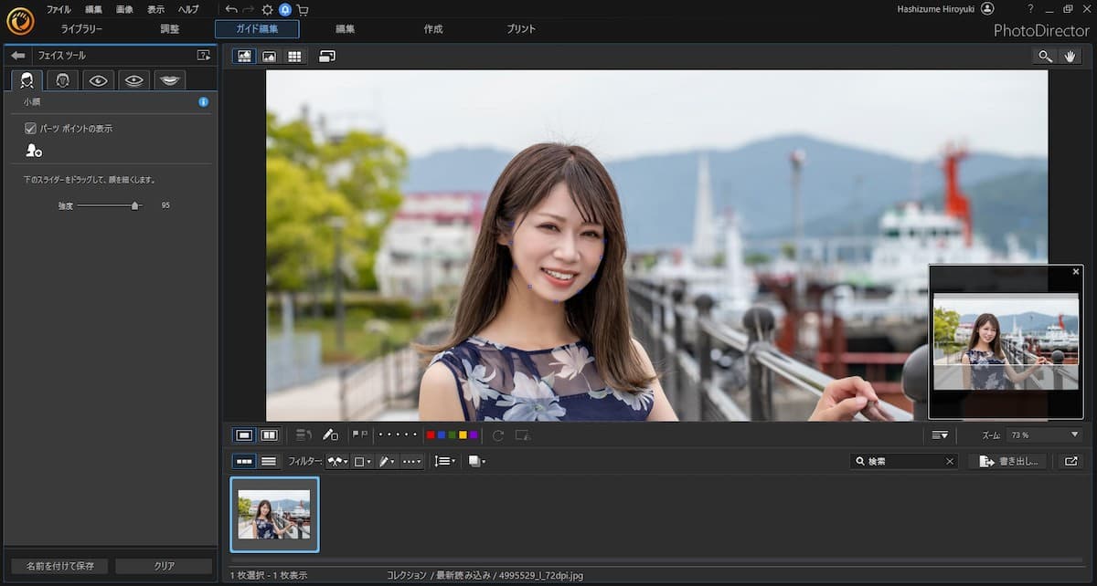Click the add face marker icon

pyautogui.click(x=33, y=151)
